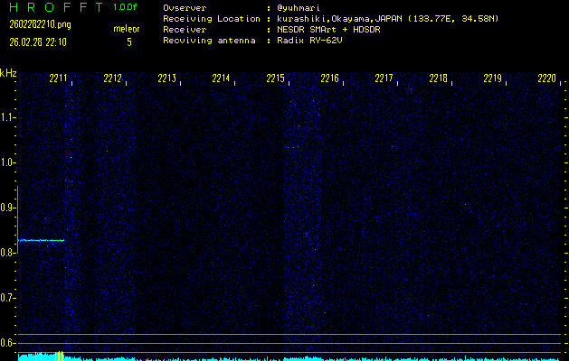Click the meteor count value 5

click(129, 42)
